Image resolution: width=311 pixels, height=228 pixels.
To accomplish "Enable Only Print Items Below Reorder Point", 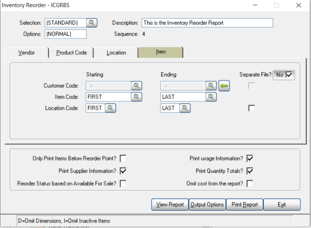I will [x=123, y=158].
